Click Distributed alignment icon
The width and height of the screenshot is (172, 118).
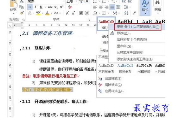tap(118, 7)
